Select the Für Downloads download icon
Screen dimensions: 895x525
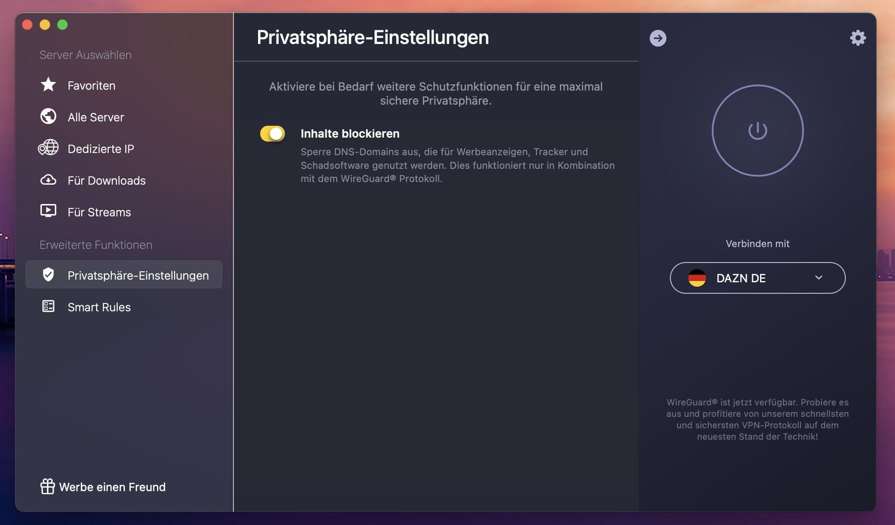tap(48, 180)
